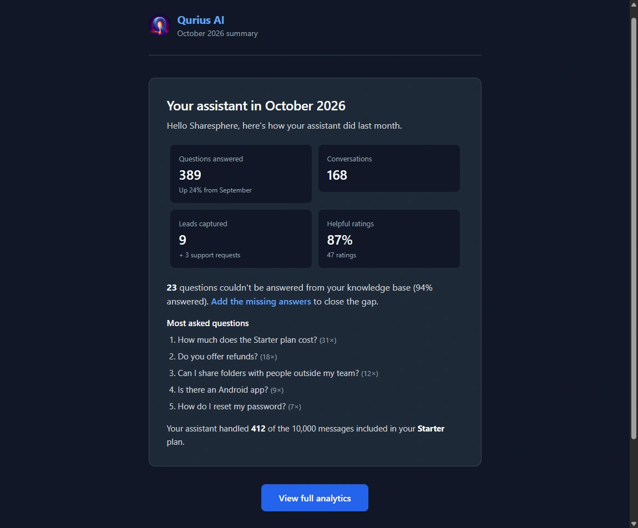The height and width of the screenshot is (528, 638).
Task: Click the vertical scrollbar thumb
Action: pyautogui.click(x=634, y=229)
